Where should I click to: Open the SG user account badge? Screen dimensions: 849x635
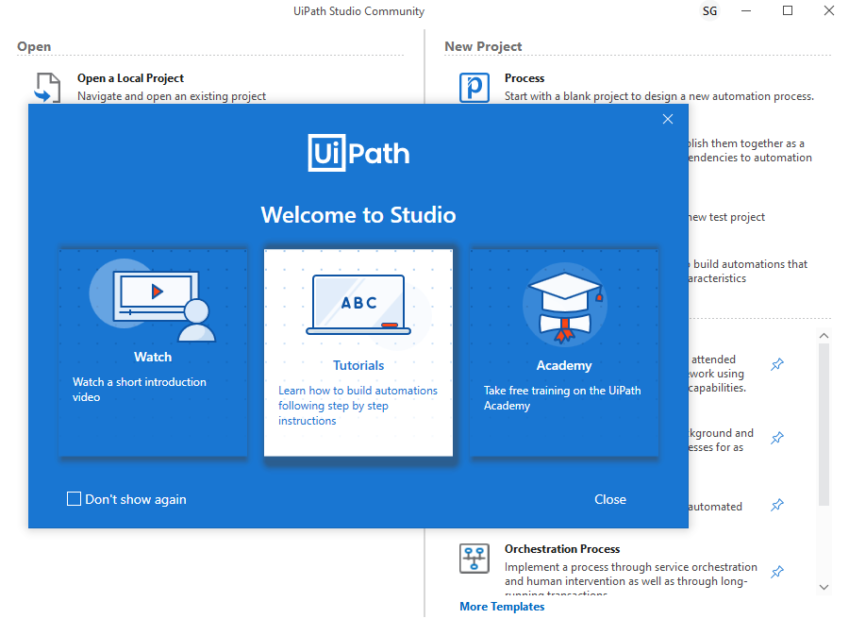pos(709,10)
